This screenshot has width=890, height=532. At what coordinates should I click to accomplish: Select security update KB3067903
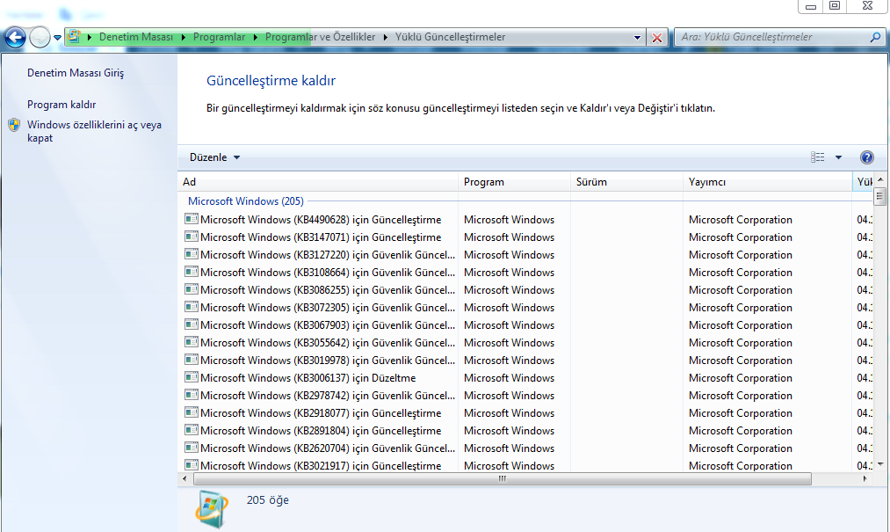525,325
